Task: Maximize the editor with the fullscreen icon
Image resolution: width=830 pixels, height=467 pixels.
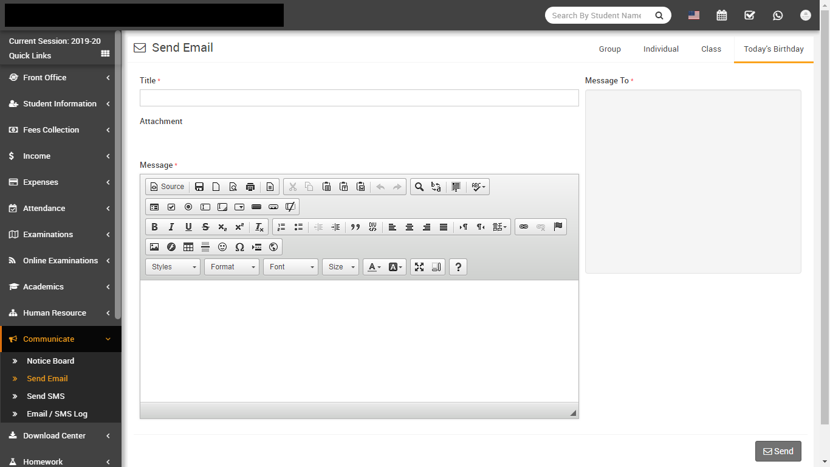Action: [x=419, y=267]
